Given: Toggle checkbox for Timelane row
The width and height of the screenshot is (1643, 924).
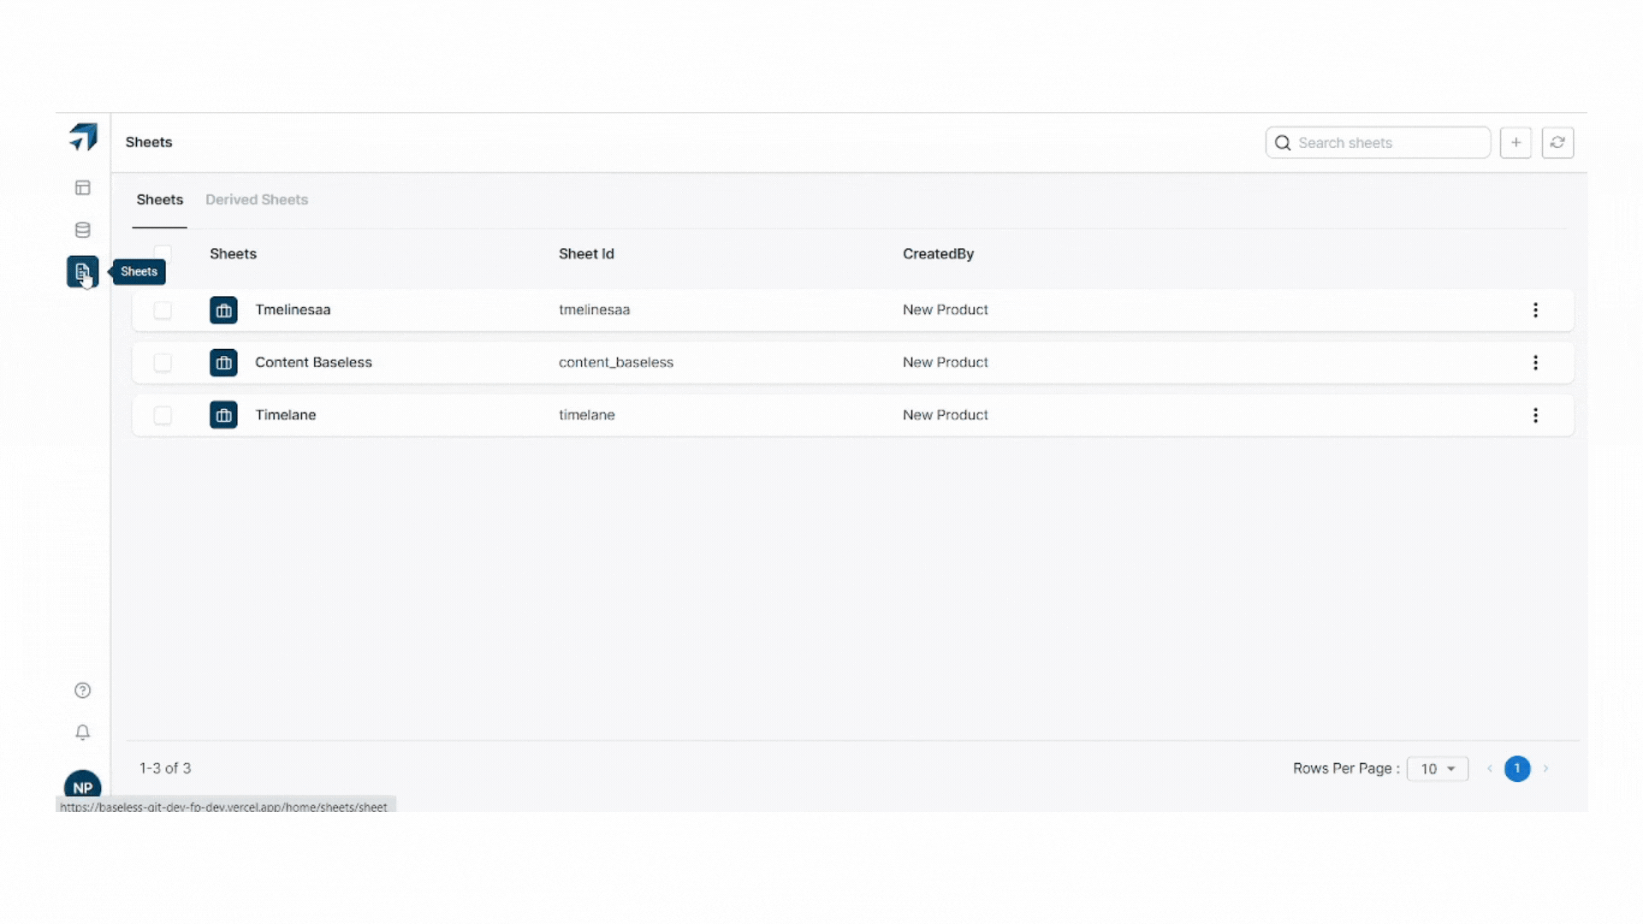Looking at the screenshot, I should point(162,414).
